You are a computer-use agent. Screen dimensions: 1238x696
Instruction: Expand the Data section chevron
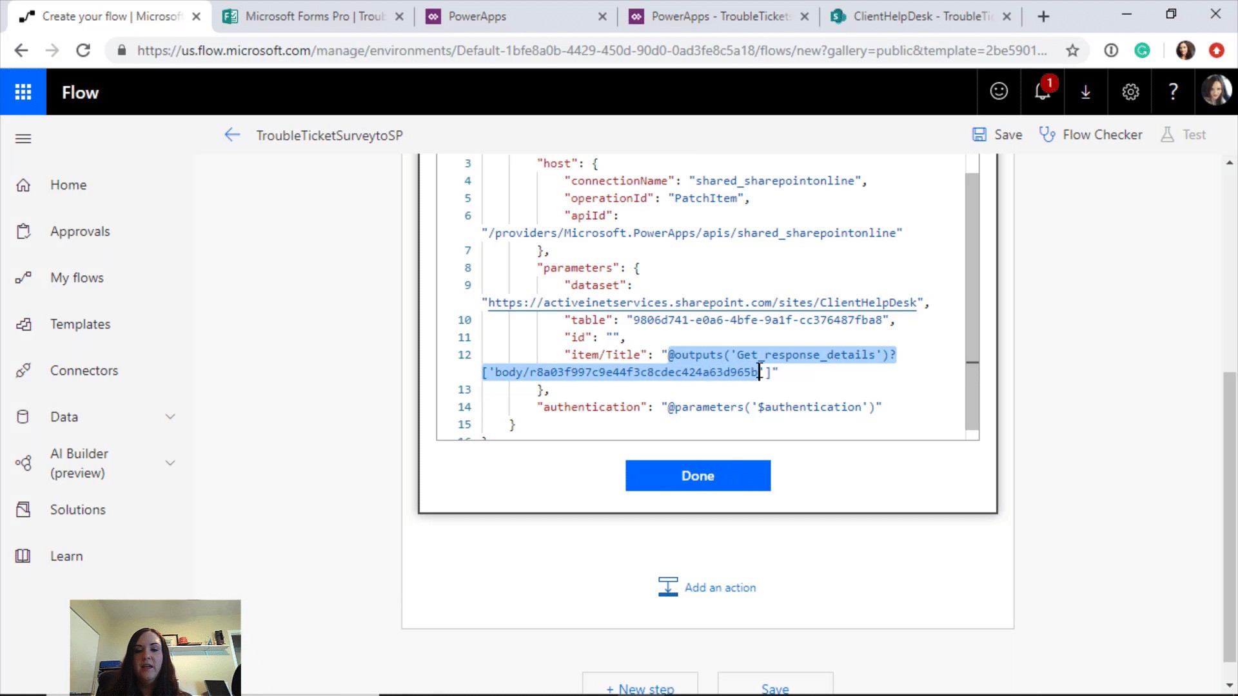(x=170, y=417)
